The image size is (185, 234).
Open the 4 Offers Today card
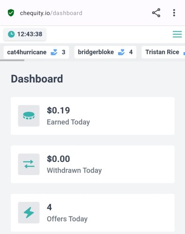[x=93, y=212]
